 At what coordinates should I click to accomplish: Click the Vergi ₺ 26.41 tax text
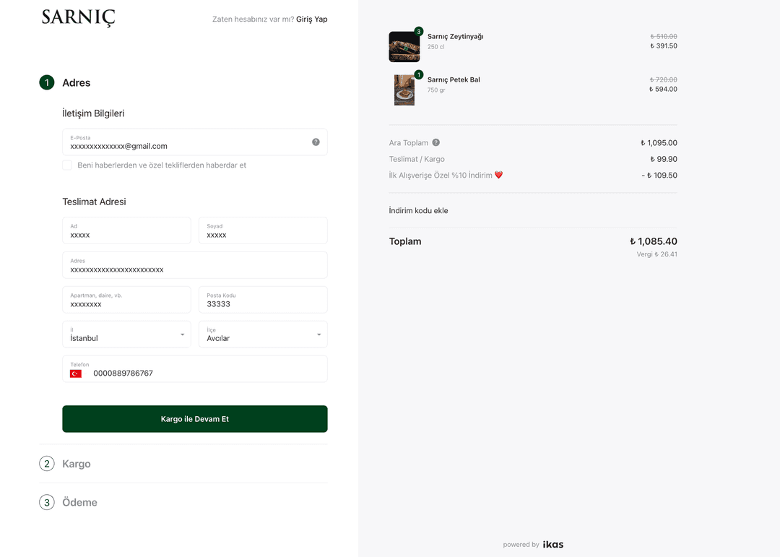tap(656, 254)
